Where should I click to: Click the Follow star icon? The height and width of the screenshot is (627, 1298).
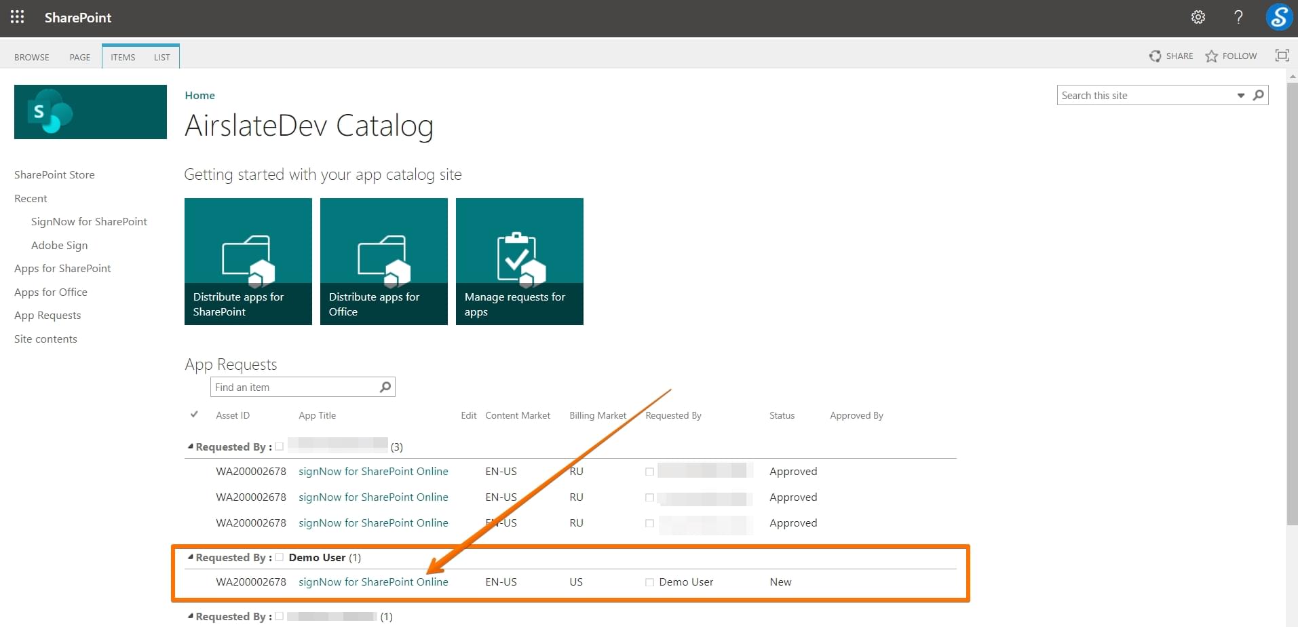click(1211, 56)
